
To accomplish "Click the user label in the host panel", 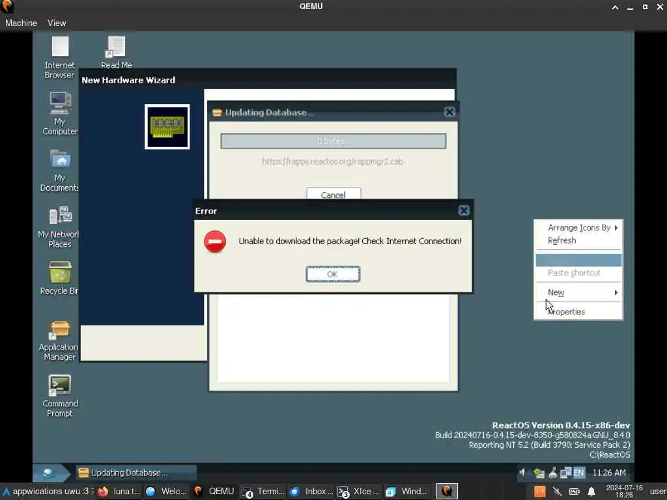I will click(658, 492).
